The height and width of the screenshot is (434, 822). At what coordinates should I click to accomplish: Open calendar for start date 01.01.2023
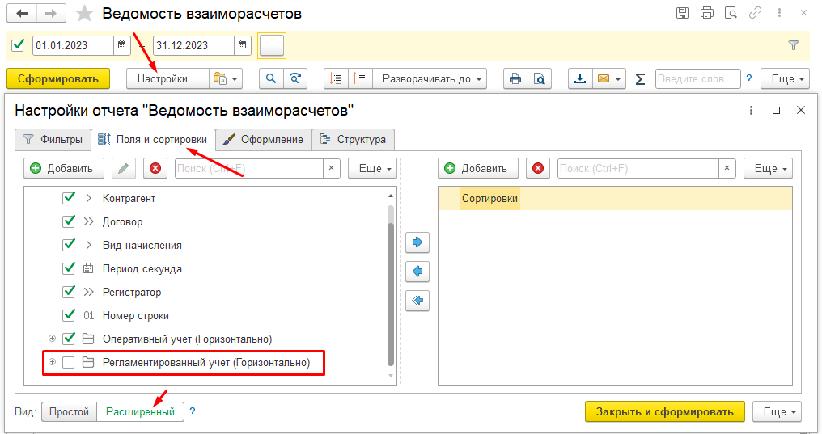tap(121, 45)
